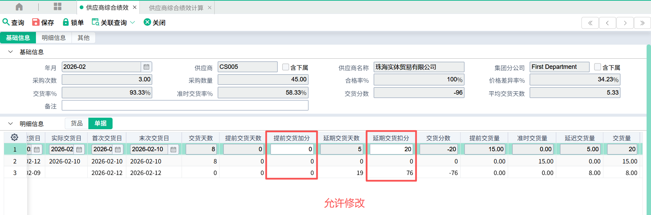
Task: Open the 供应商综合绩效计算 tab
Action: pos(176,7)
